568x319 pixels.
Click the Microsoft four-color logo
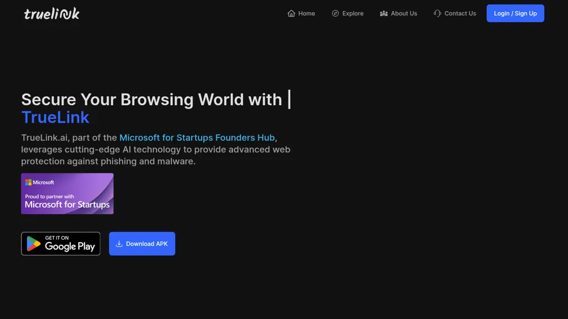point(28,182)
